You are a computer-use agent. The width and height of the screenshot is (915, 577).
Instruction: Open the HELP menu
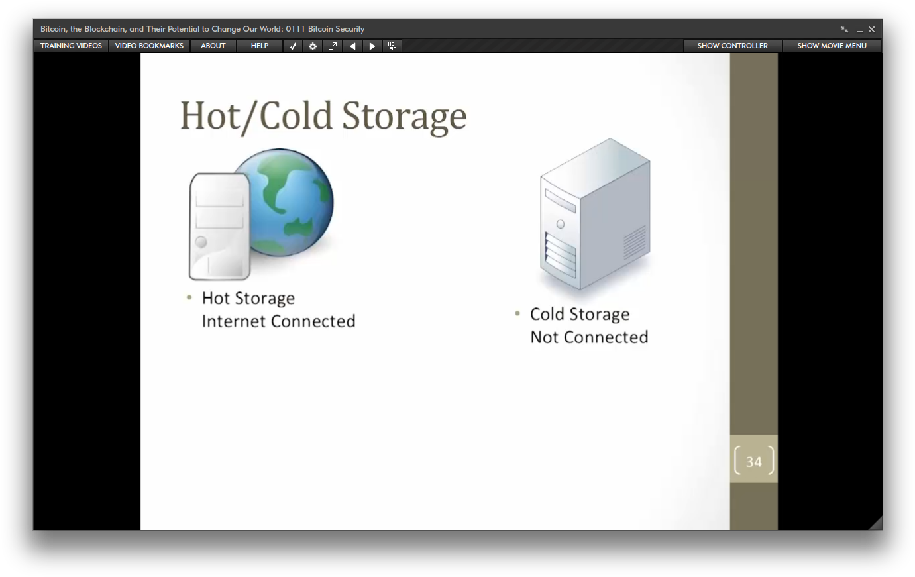[x=259, y=46]
